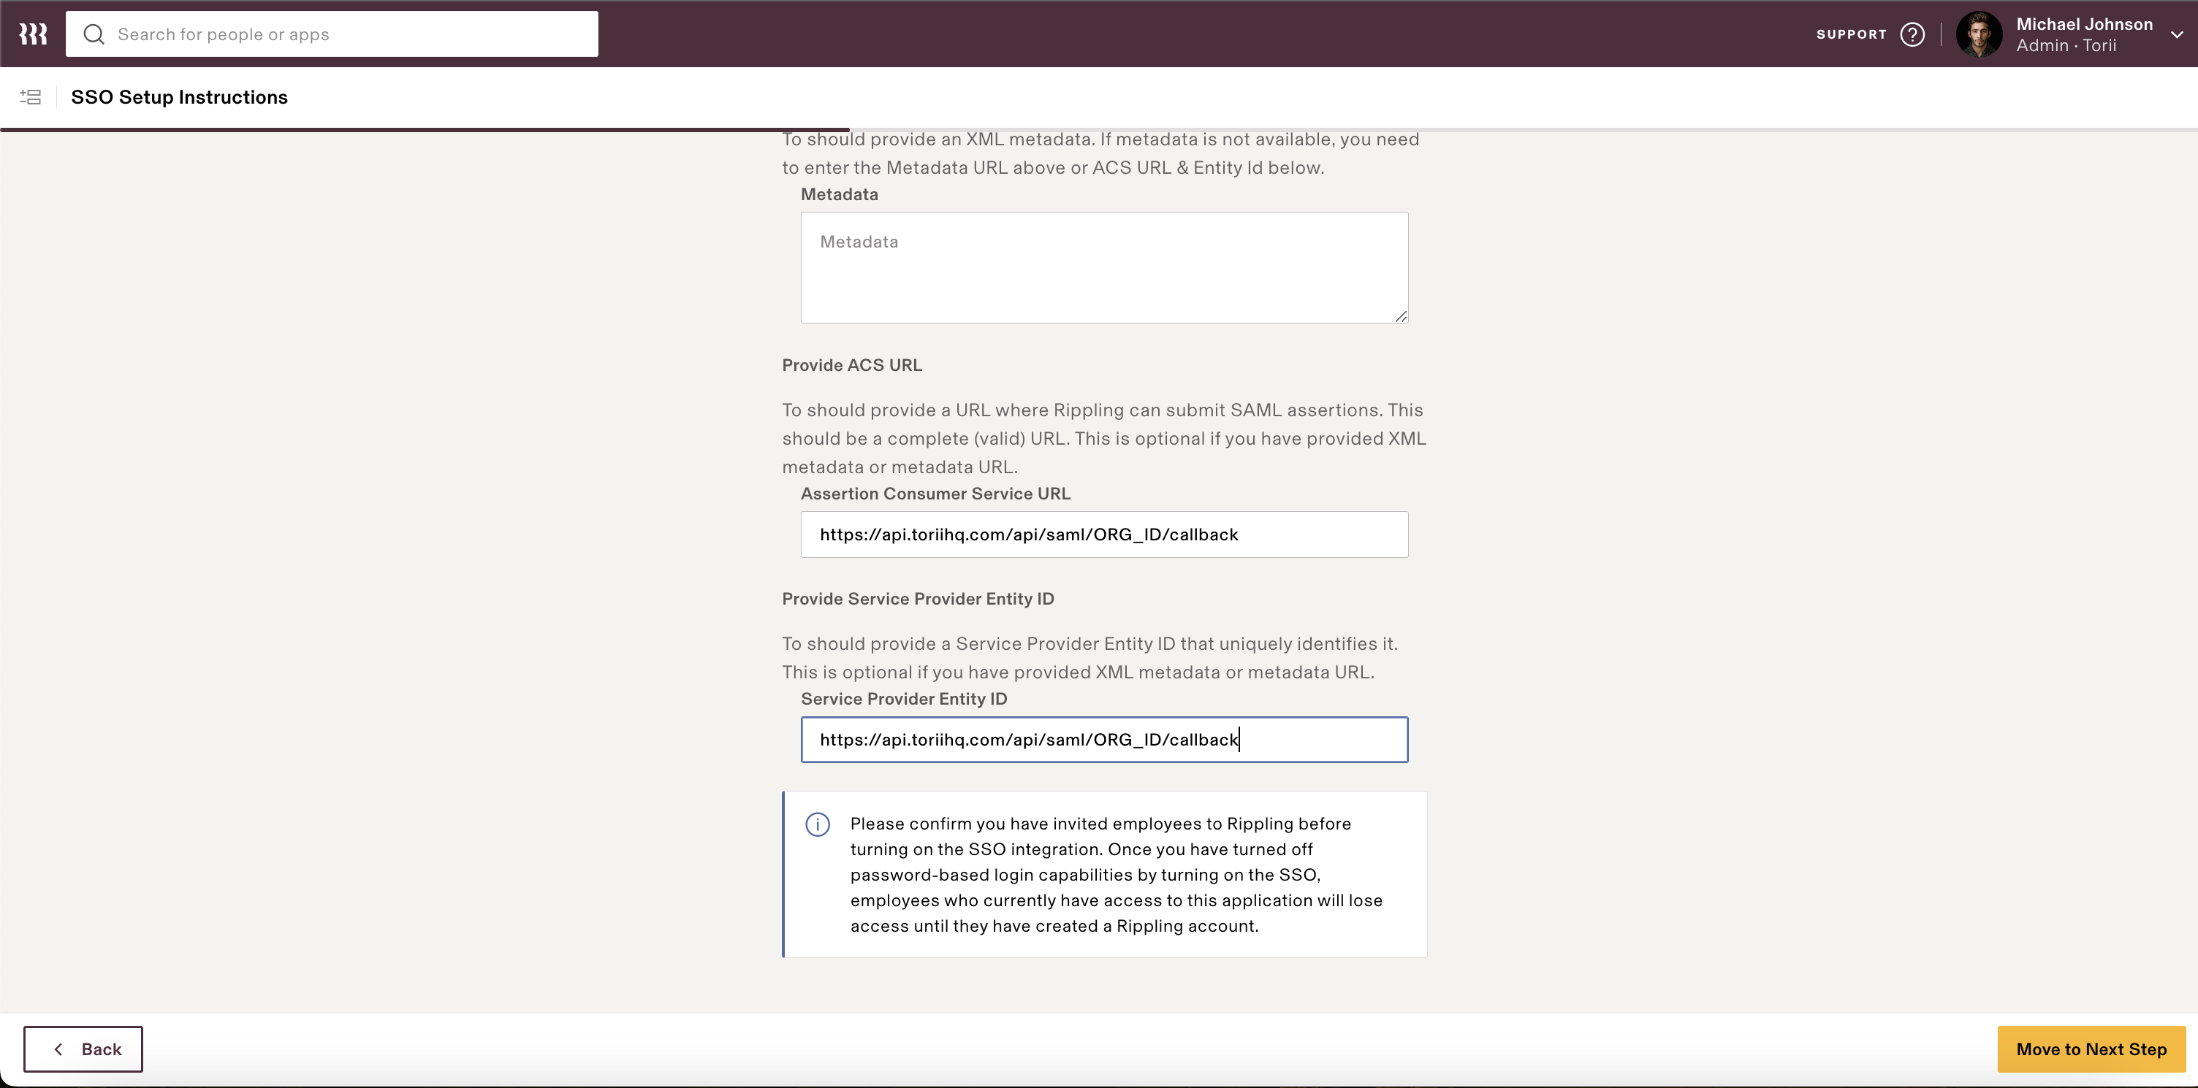
Task: Toggle the sidebar outline menu icon
Action: click(x=31, y=97)
